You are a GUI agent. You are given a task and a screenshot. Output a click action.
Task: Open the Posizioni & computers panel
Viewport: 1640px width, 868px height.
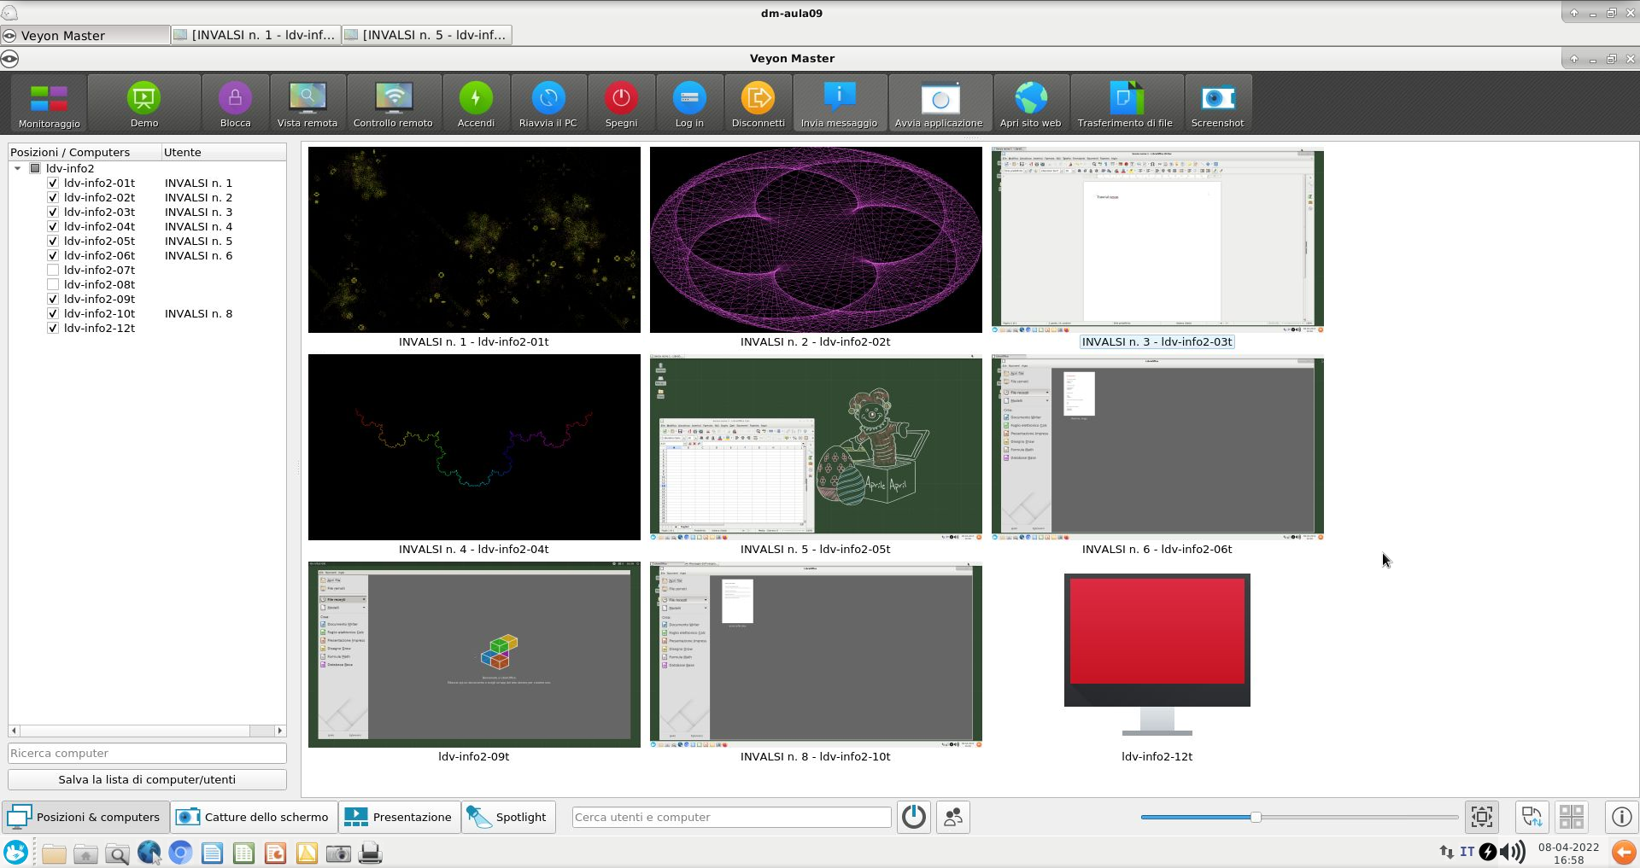click(x=85, y=817)
